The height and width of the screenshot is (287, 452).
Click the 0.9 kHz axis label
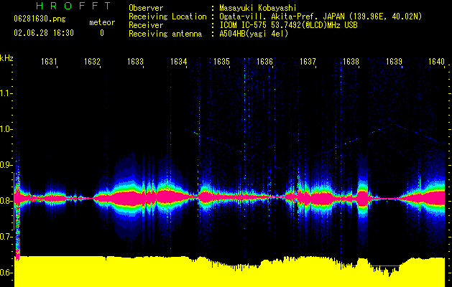(x=5, y=165)
